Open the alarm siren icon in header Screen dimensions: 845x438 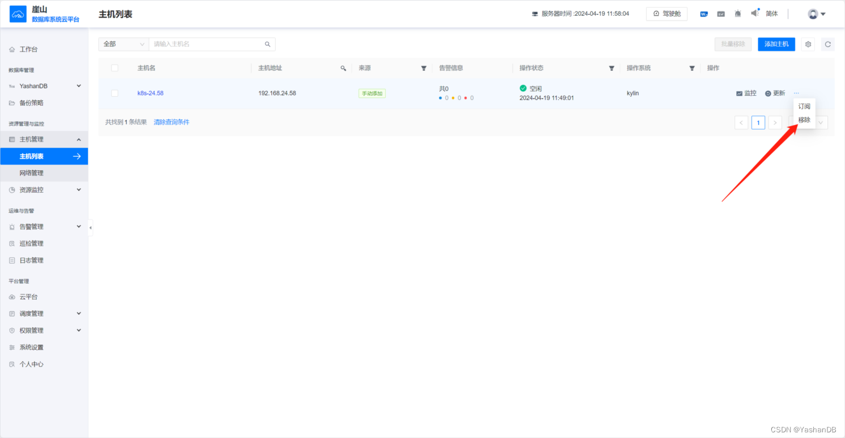tap(738, 14)
